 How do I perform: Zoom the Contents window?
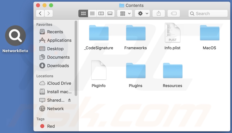point(51,5)
